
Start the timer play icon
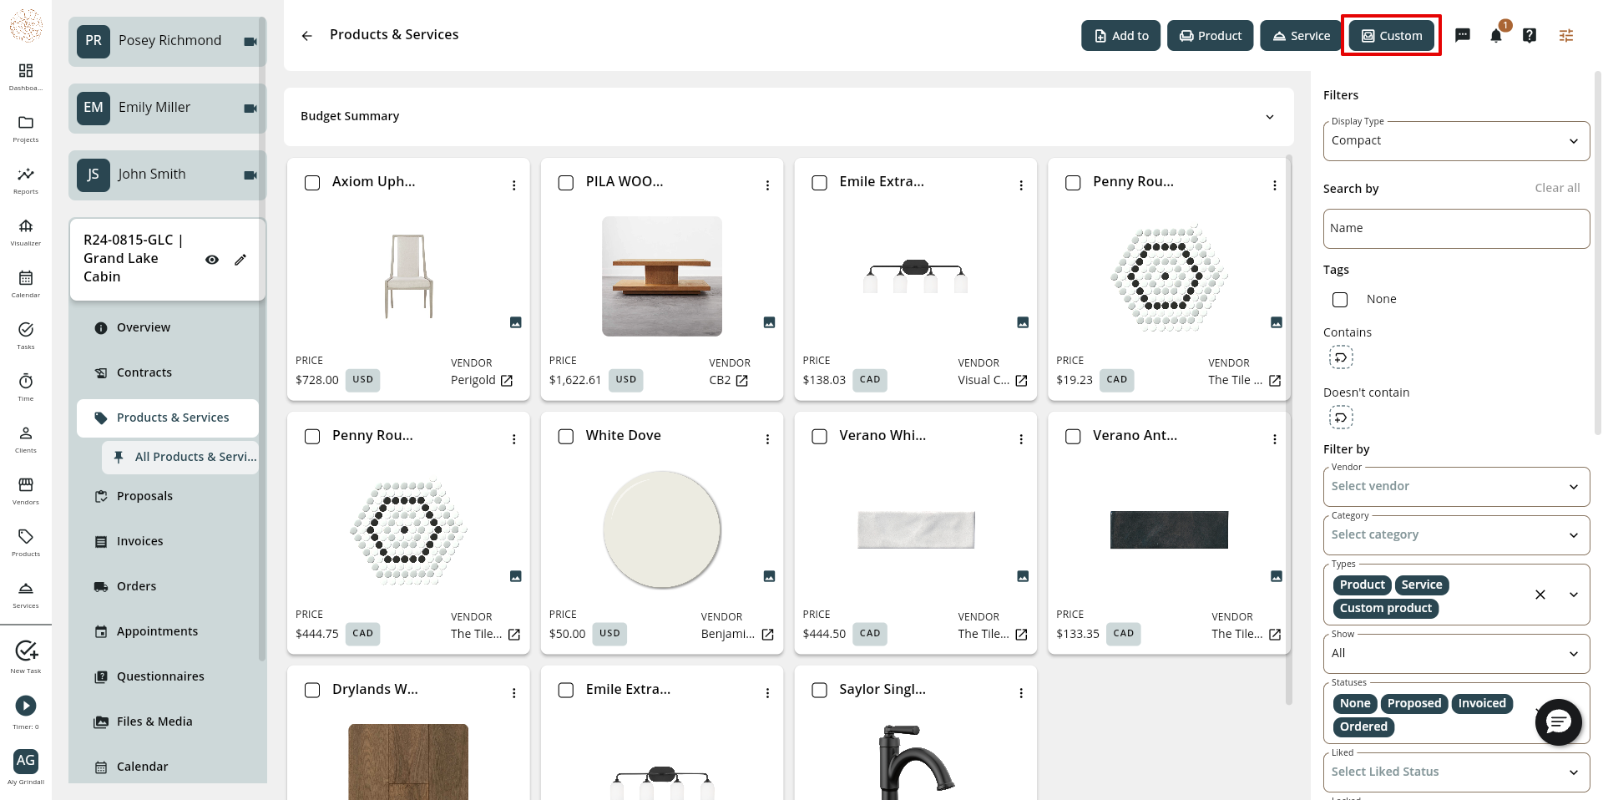(26, 706)
